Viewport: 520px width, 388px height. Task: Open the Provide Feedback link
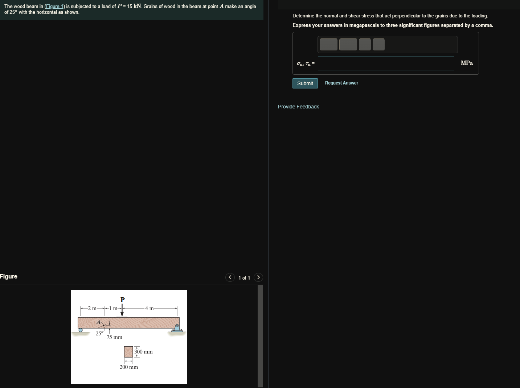coord(298,107)
